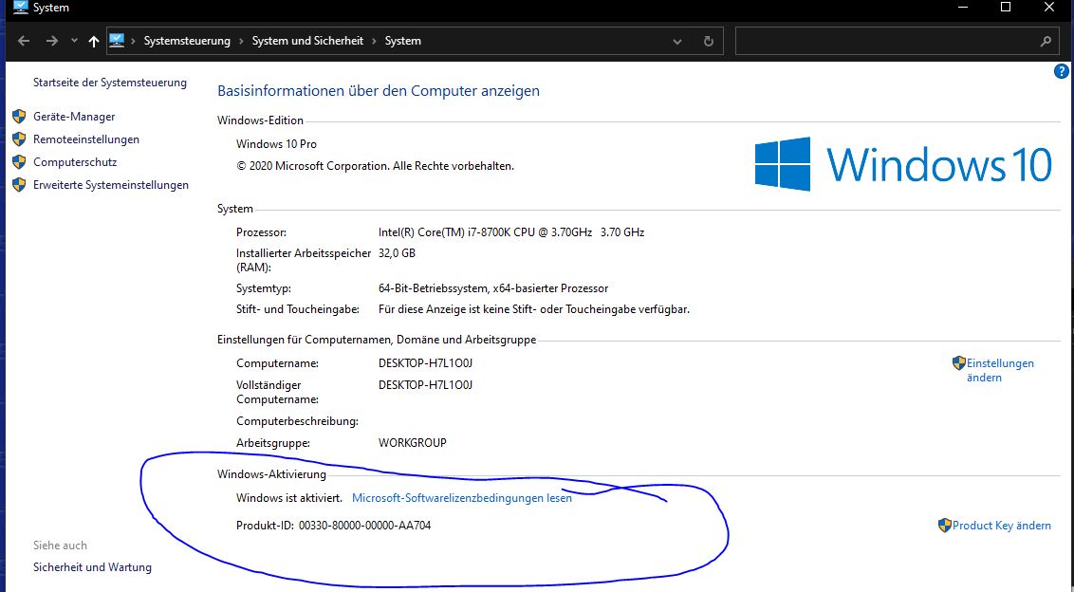
Task: Maximize the System window
Action: pyautogui.click(x=1006, y=7)
